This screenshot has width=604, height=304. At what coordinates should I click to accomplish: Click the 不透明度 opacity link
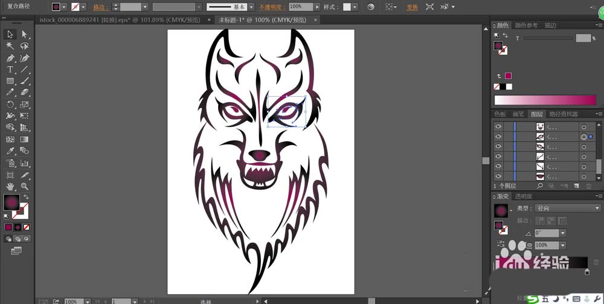(272, 7)
